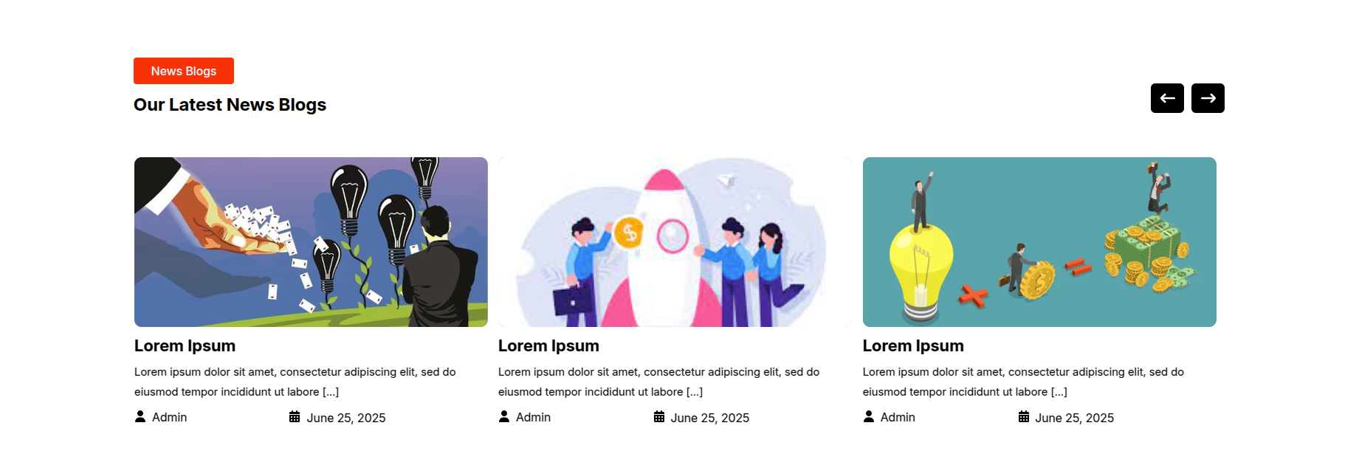
Task: Click Admin author on the first post
Action: click(x=169, y=417)
